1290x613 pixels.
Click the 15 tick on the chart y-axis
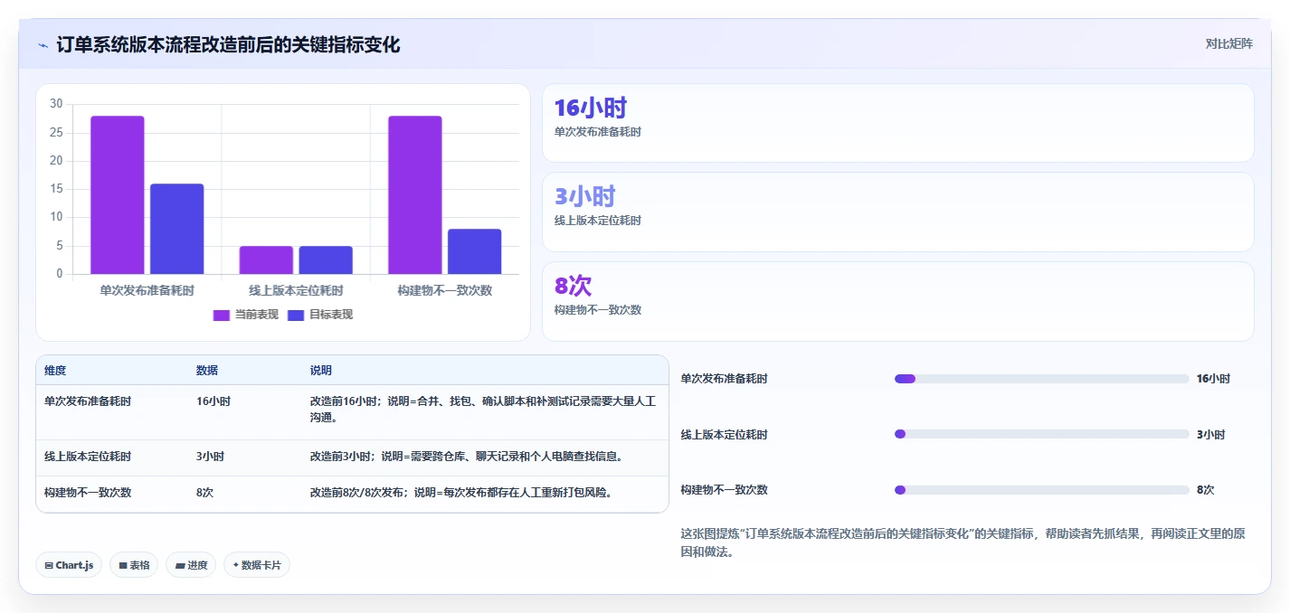(56, 189)
